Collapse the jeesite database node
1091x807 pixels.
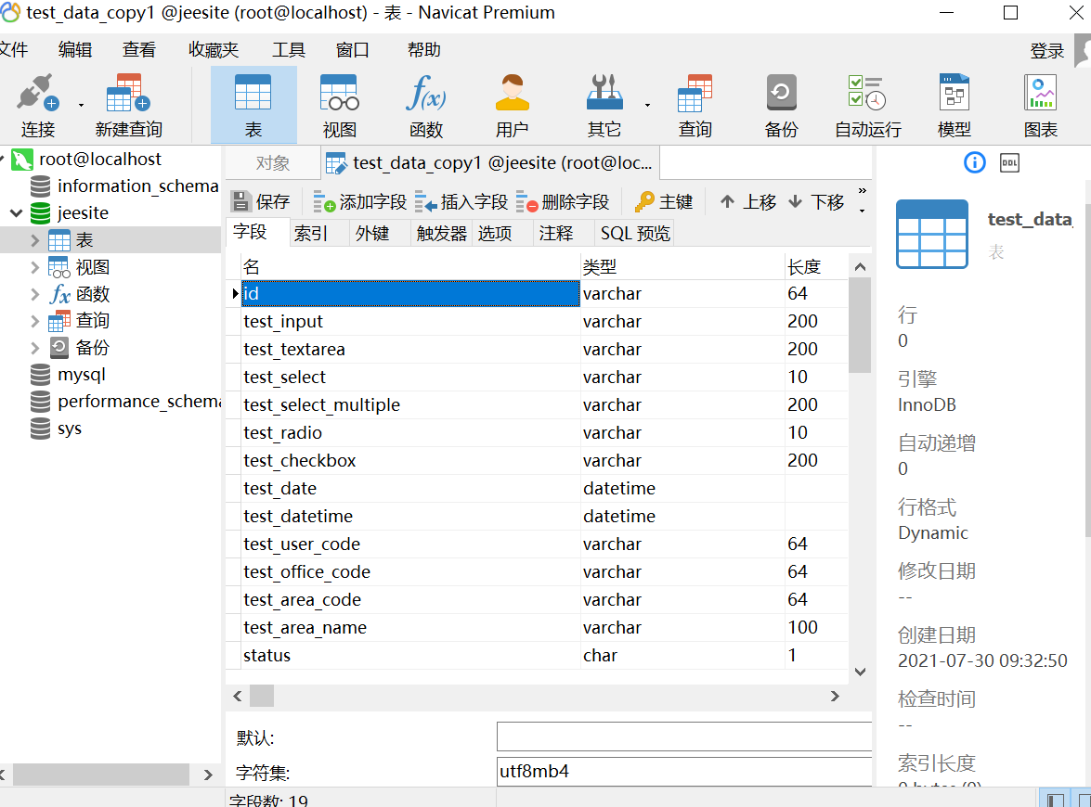[x=16, y=212]
